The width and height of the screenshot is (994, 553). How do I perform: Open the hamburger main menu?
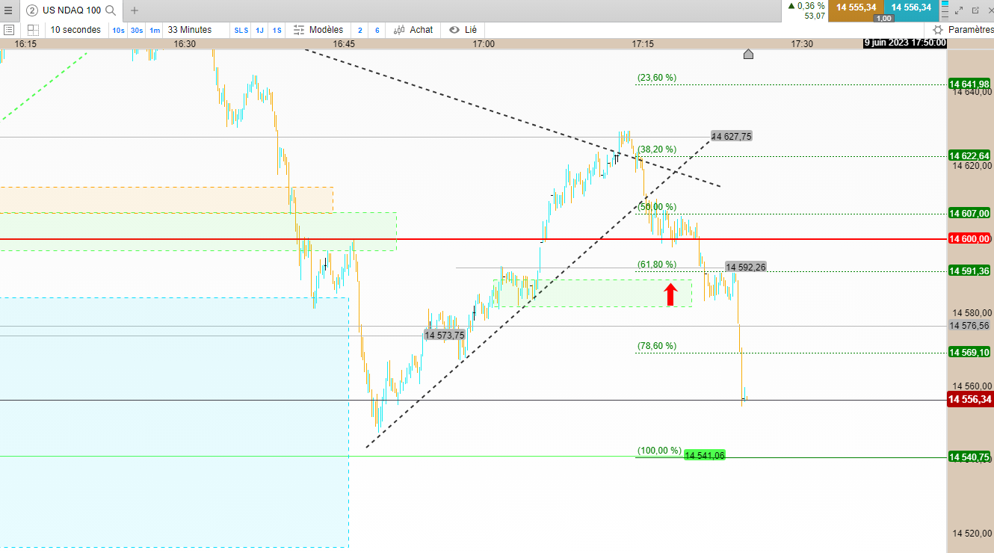8,10
